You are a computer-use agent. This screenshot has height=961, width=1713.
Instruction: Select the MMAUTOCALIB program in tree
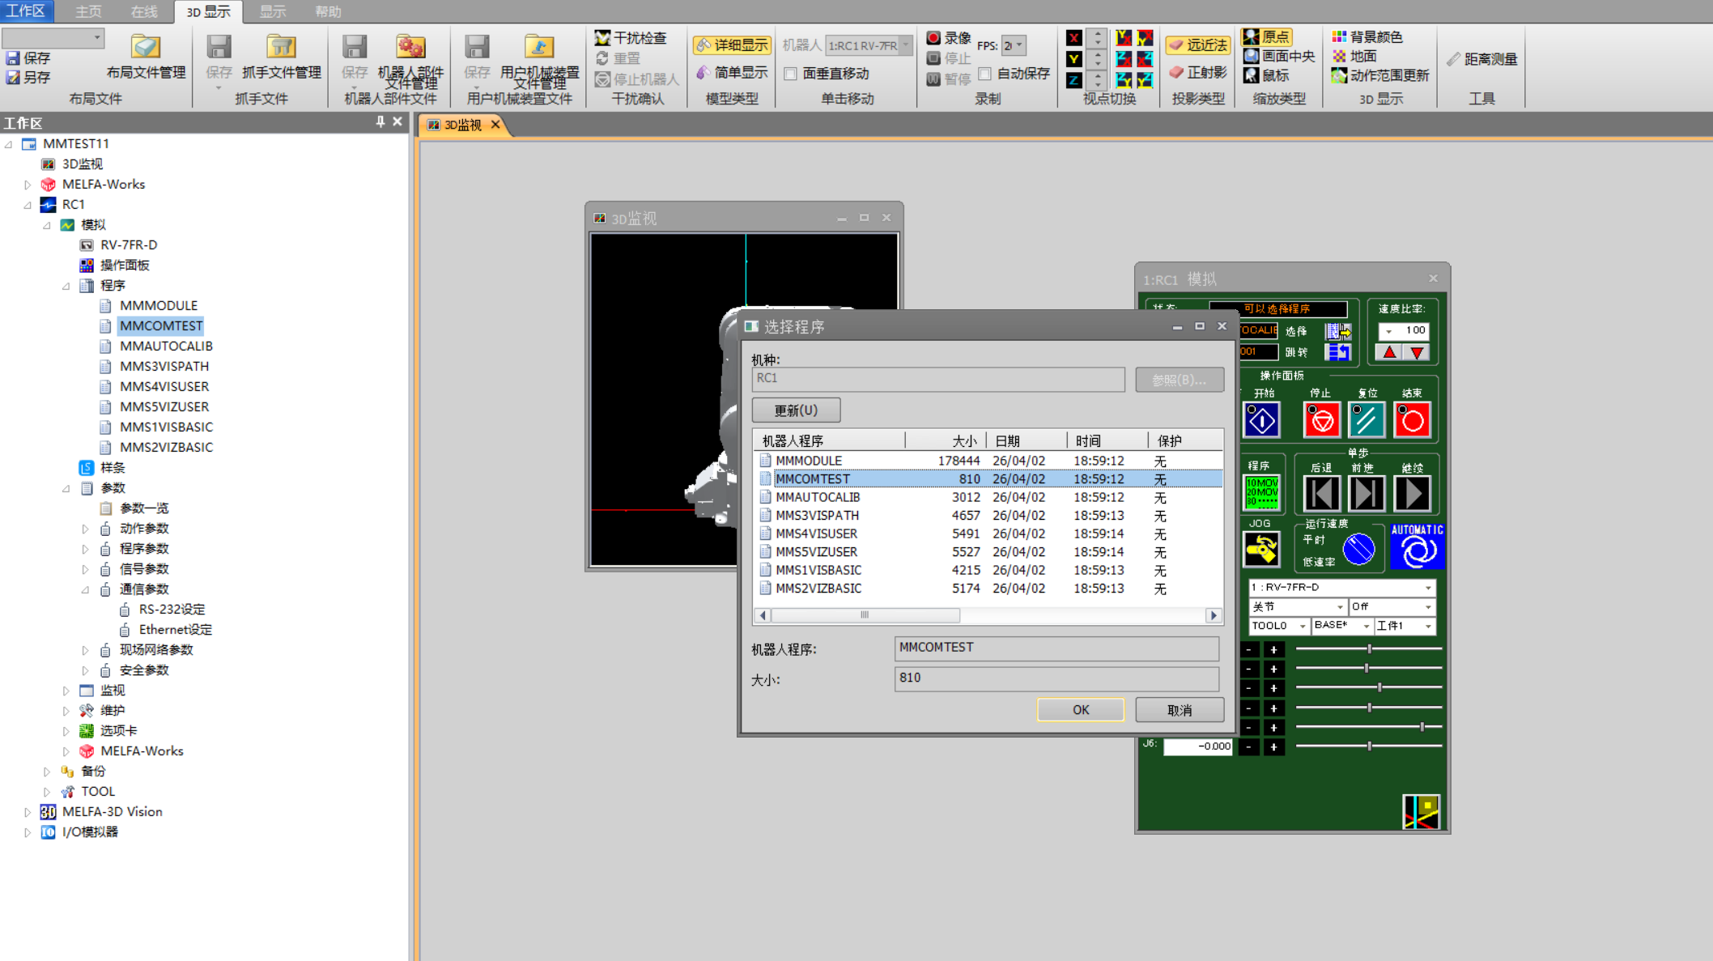(x=166, y=346)
